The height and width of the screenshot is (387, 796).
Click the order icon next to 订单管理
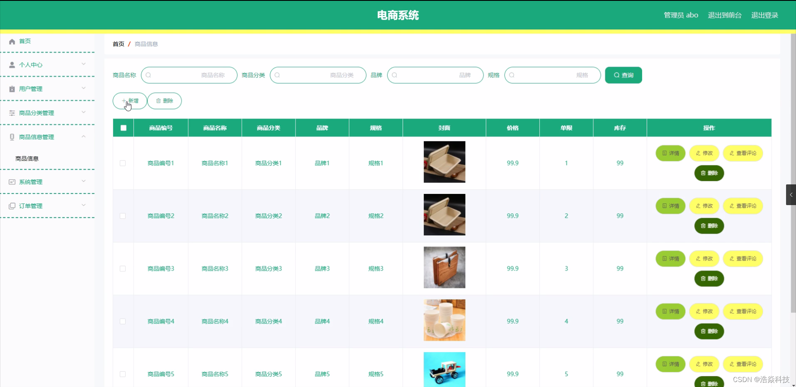pyautogui.click(x=11, y=206)
